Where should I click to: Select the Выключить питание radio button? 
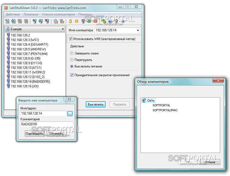coord(72,66)
